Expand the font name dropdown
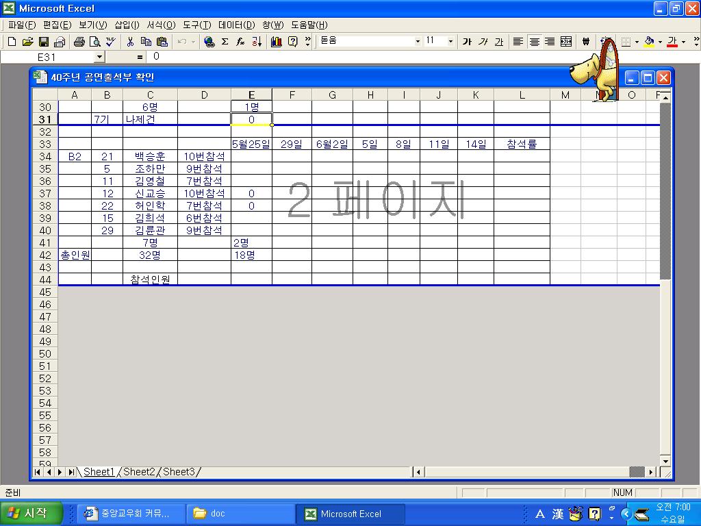The image size is (701, 526). click(418, 42)
